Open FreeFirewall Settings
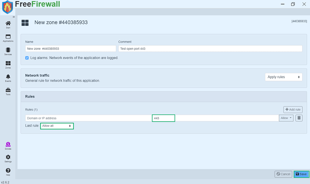 [8, 158]
